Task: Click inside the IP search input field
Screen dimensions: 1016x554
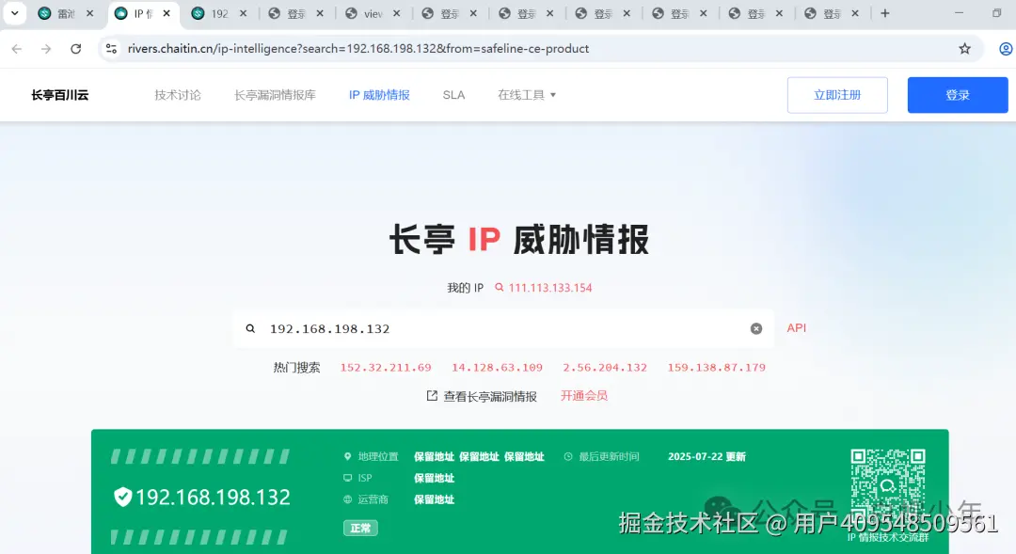Action: coord(470,327)
